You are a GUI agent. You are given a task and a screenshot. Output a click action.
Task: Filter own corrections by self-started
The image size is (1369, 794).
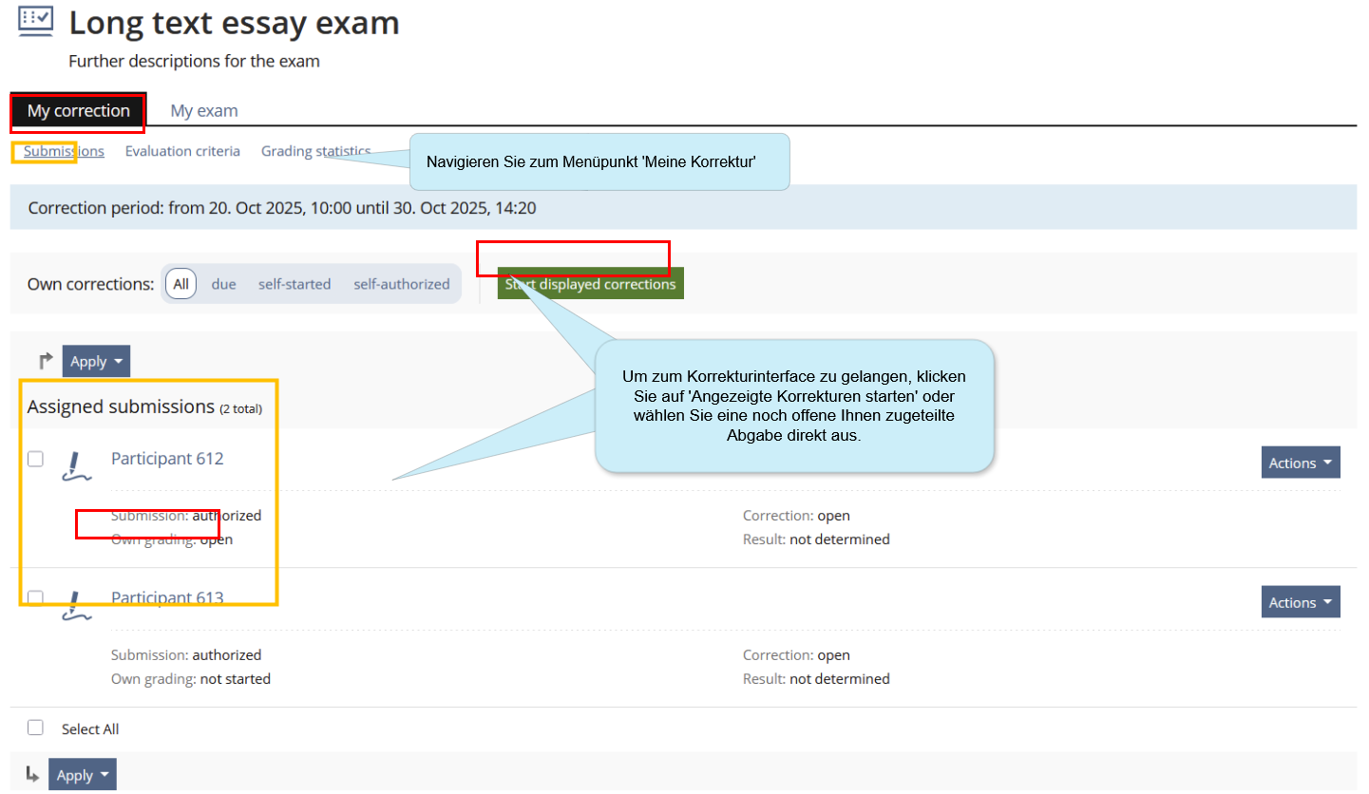tap(295, 284)
